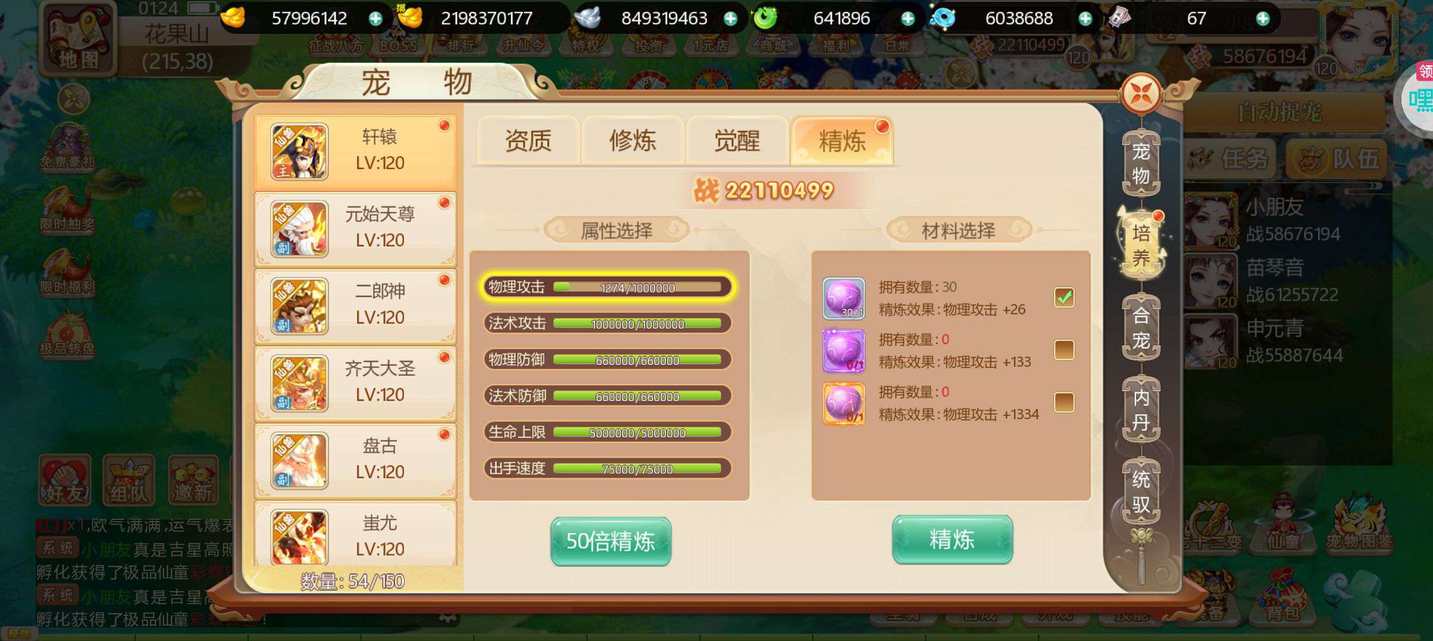Image resolution: width=1433 pixels, height=641 pixels.
Task: Click the 50倍精炼 button
Action: 611,541
